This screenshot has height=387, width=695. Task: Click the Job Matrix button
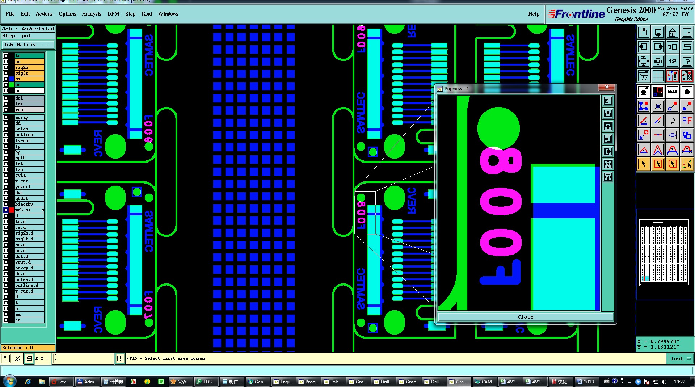28,45
